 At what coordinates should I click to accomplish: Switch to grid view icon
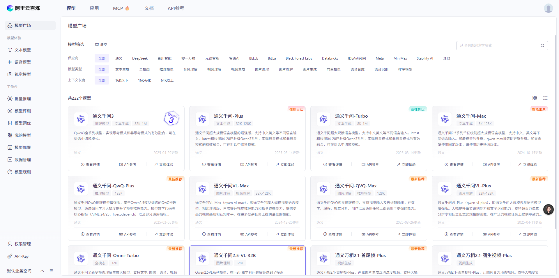[535, 98]
